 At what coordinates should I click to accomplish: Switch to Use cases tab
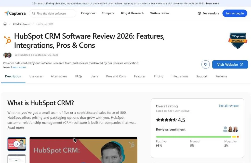36,76
